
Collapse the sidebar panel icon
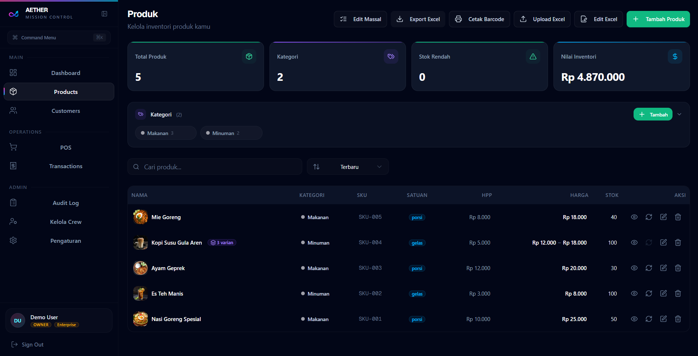click(x=104, y=14)
